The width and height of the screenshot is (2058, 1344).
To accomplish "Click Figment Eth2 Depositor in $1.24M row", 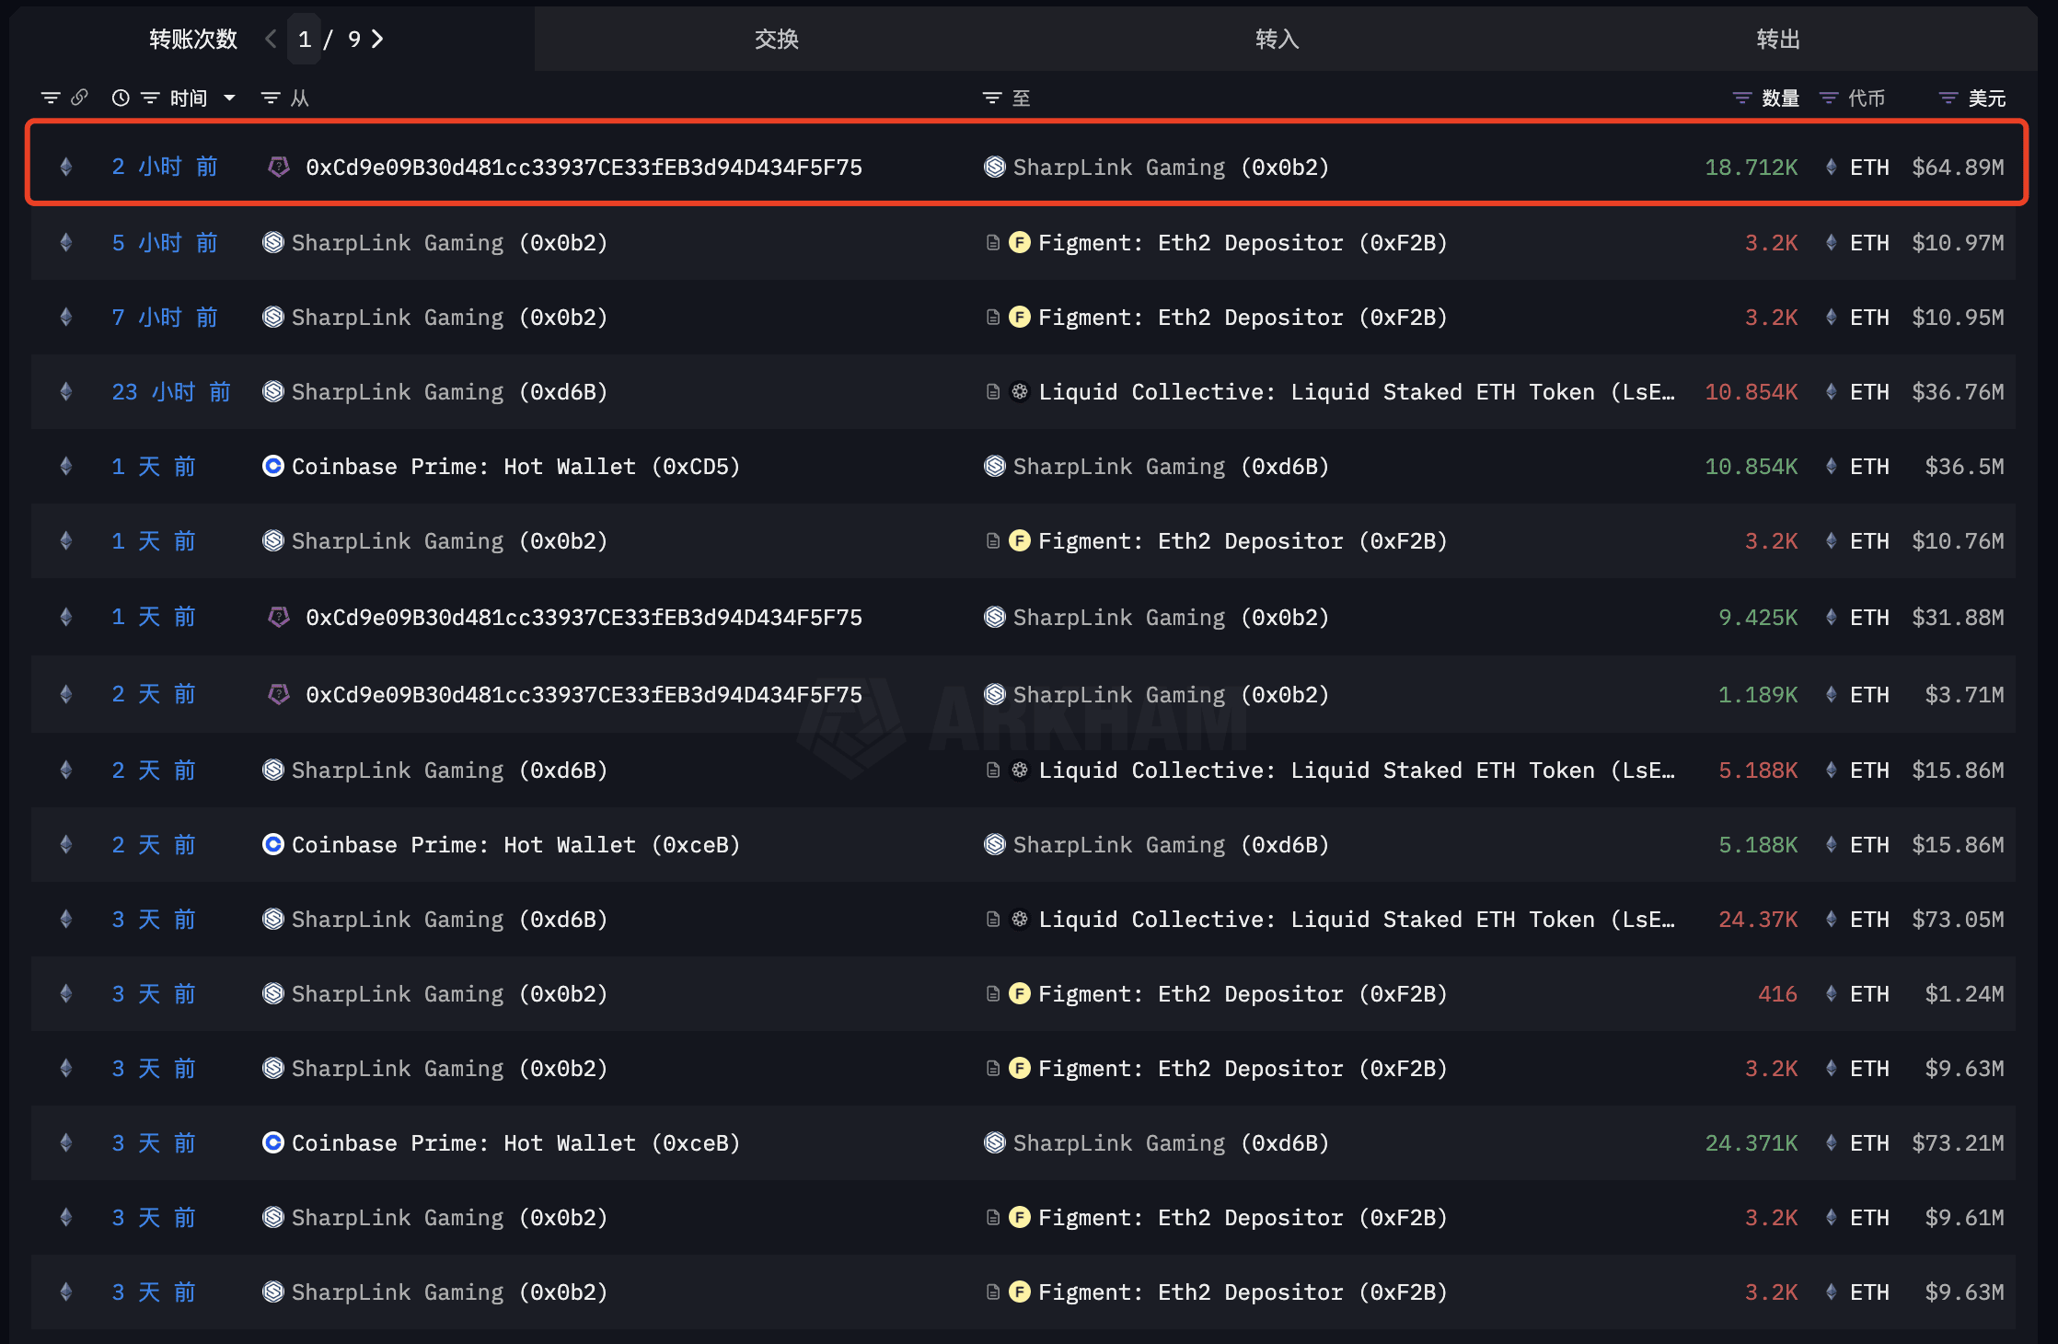I will 1243,993.
